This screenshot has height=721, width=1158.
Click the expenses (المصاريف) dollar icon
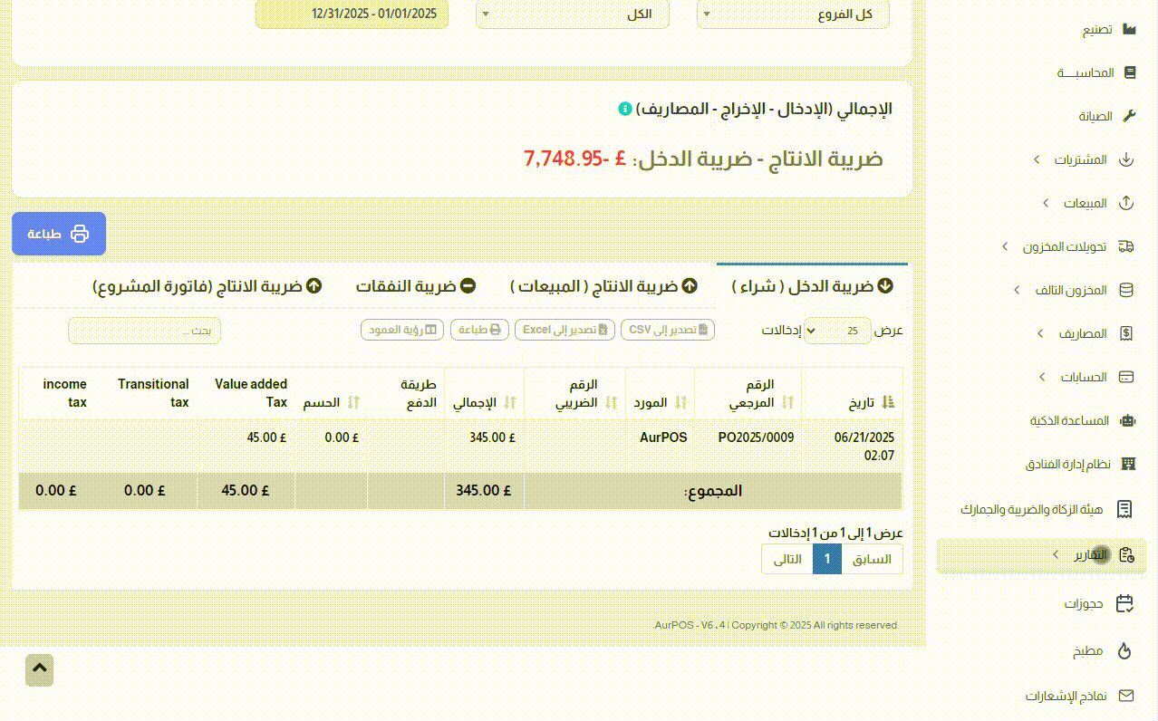(1126, 333)
